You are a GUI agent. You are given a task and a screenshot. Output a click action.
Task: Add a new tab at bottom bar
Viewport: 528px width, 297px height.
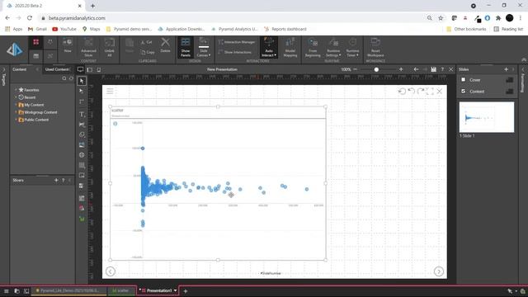185,291
